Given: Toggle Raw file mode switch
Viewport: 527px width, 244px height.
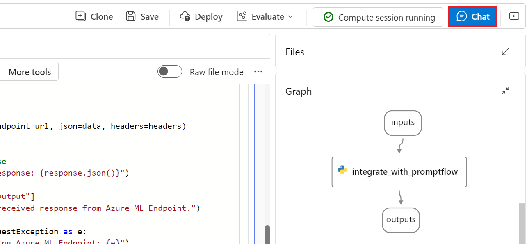Looking at the screenshot, I should pyautogui.click(x=170, y=71).
